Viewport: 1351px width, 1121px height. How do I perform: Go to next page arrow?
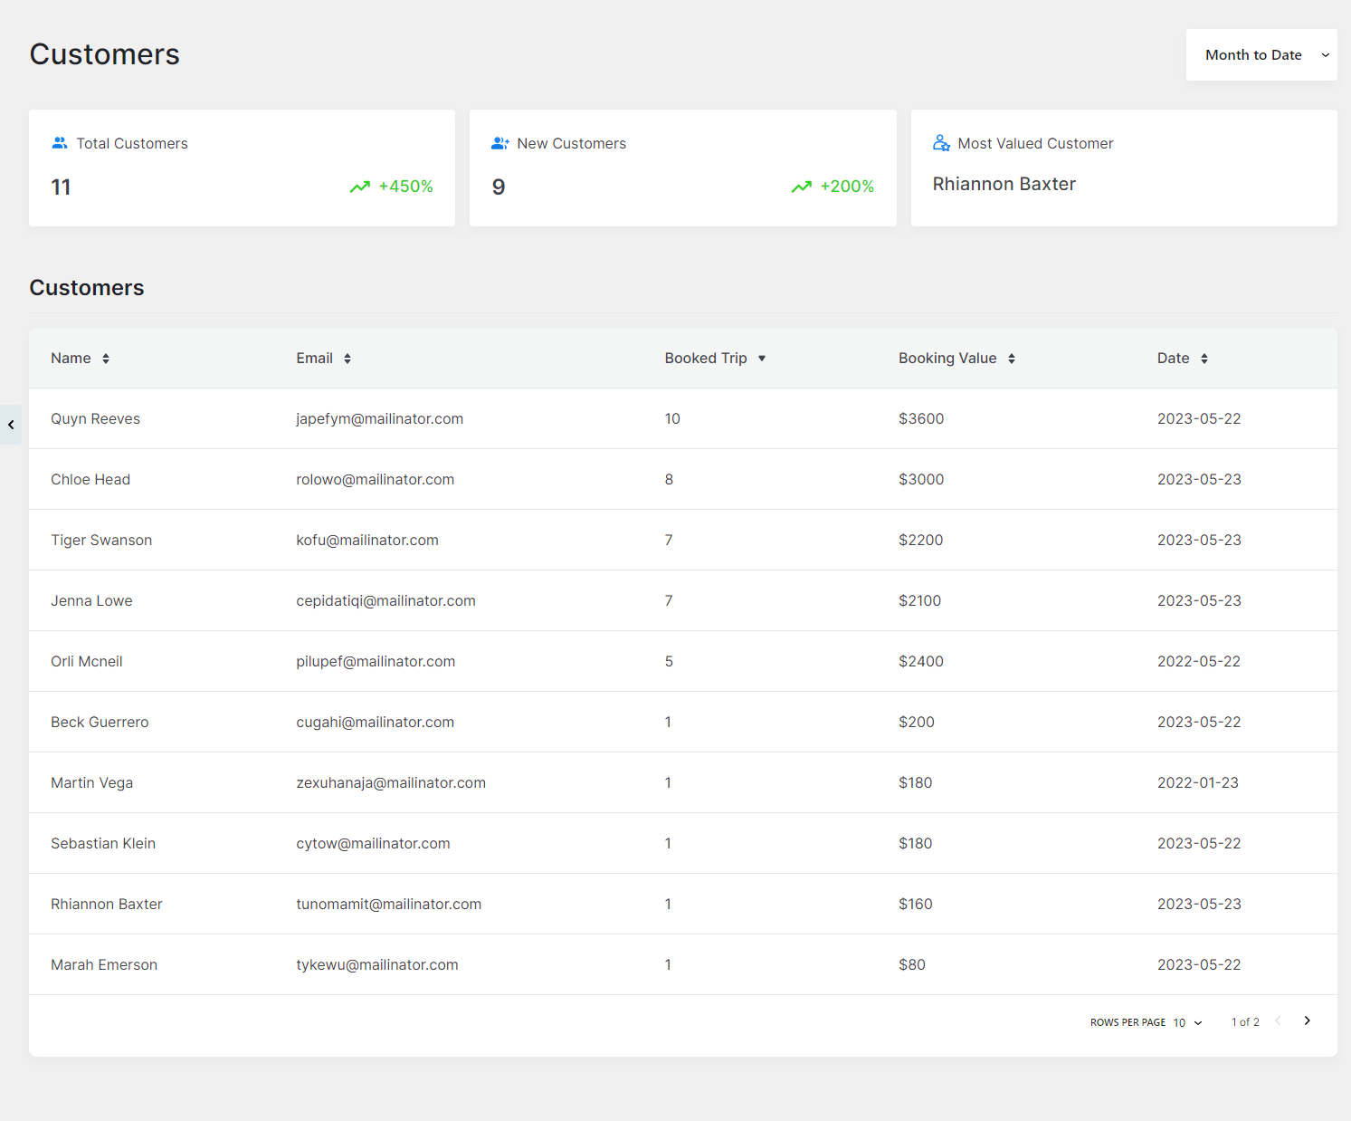tap(1307, 1020)
